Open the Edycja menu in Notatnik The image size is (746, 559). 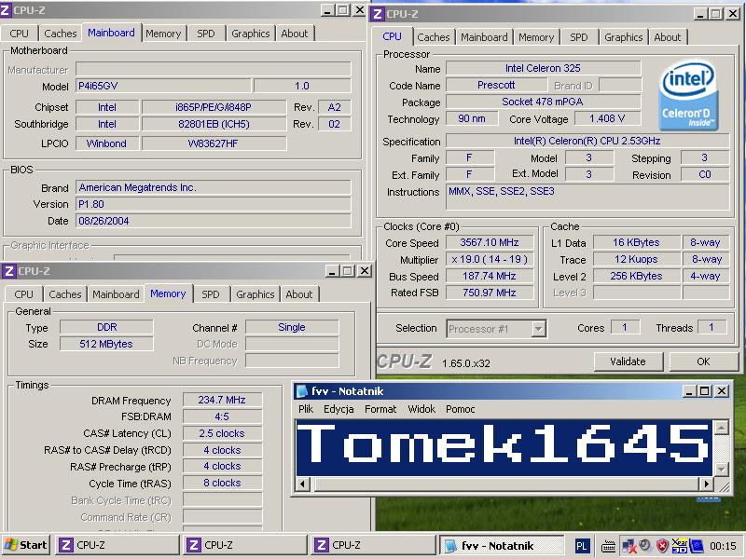point(338,409)
